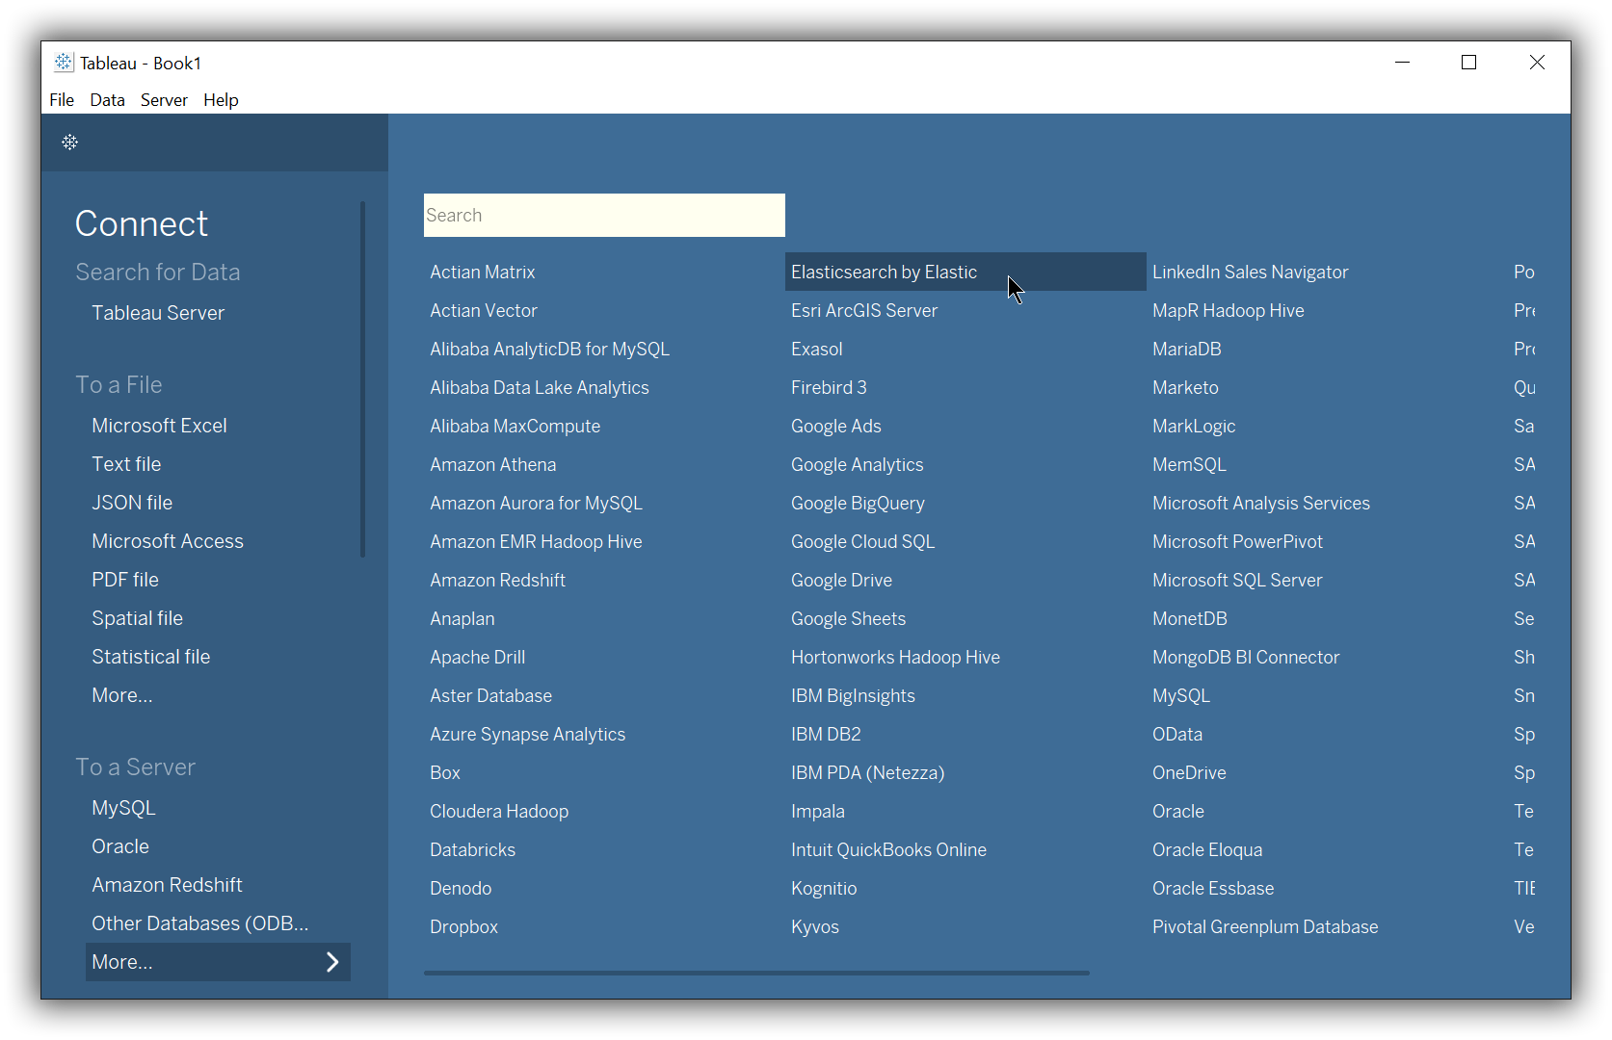The image size is (1612, 1040).
Task: Connect to MySQL server
Action: coord(122,807)
